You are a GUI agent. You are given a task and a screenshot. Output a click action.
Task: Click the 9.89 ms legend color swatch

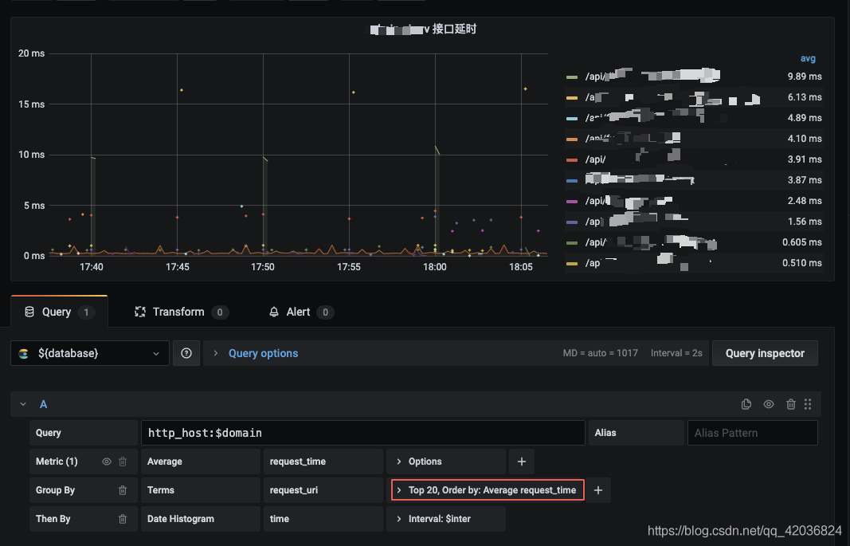click(x=572, y=77)
